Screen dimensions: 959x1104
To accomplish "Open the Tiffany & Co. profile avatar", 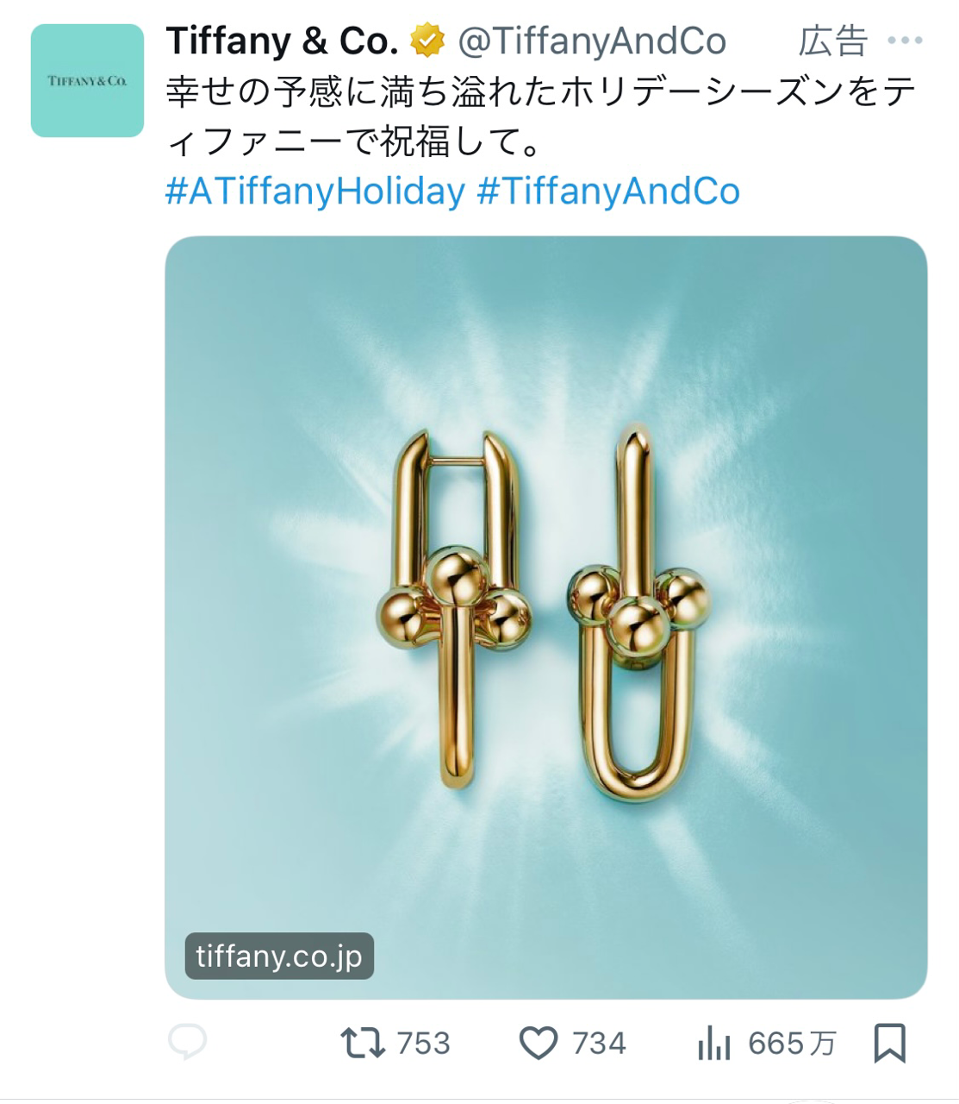I will click(87, 81).
